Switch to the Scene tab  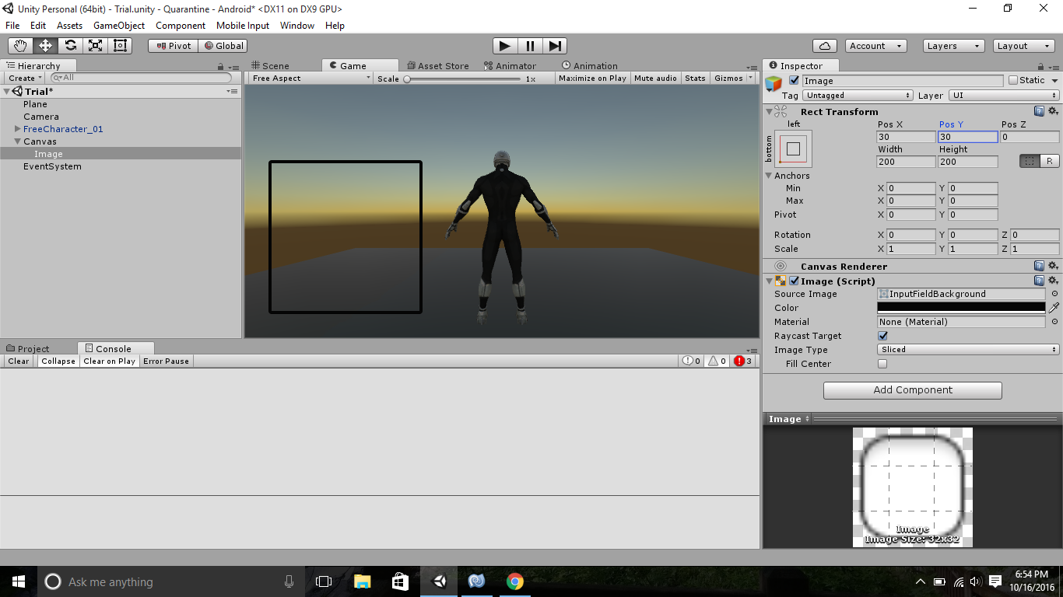pos(270,66)
